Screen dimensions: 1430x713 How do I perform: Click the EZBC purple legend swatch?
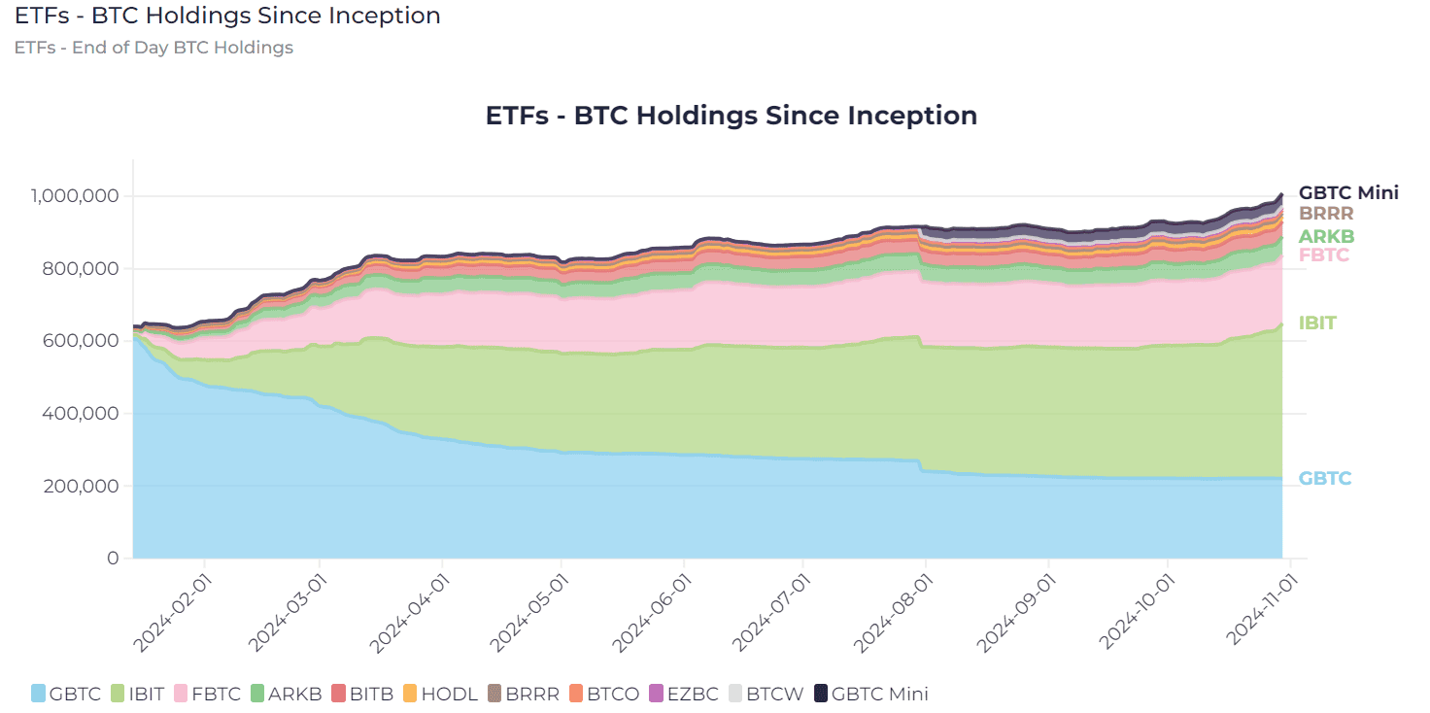[657, 694]
